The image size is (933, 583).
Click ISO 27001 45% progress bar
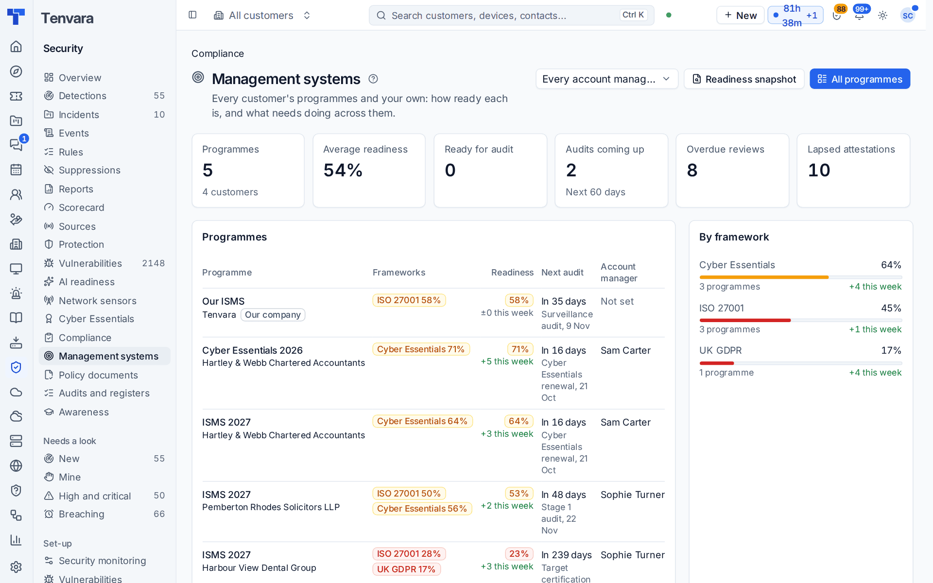[800, 320]
